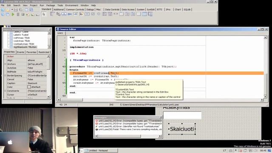Open the Events tab in Object Inspector
The height and width of the screenshot is (153, 272).
point(20,52)
